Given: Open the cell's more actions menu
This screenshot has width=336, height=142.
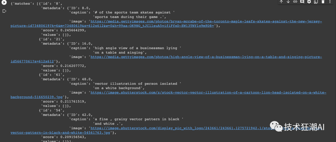Looking at the screenshot, I should (330, 2).
